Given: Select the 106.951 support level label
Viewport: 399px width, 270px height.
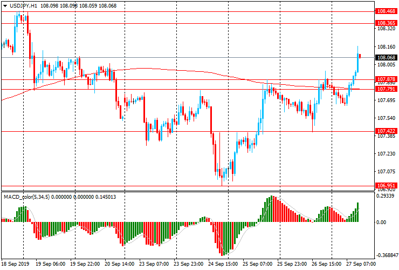Looking at the screenshot, I should [386, 186].
